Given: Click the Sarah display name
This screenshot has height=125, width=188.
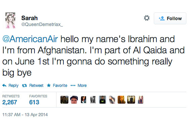Looking at the screenshot, I should click(x=30, y=18).
